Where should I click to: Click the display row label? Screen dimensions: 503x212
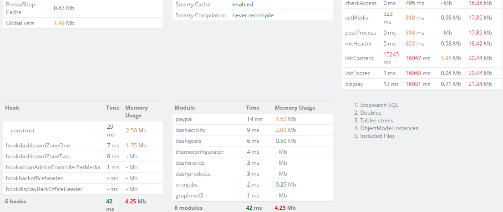(354, 84)
